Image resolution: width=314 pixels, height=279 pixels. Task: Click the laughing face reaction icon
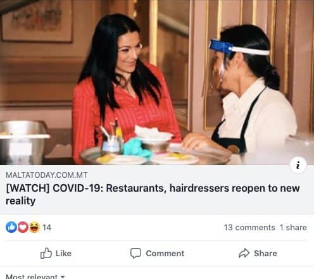(34, 227)
